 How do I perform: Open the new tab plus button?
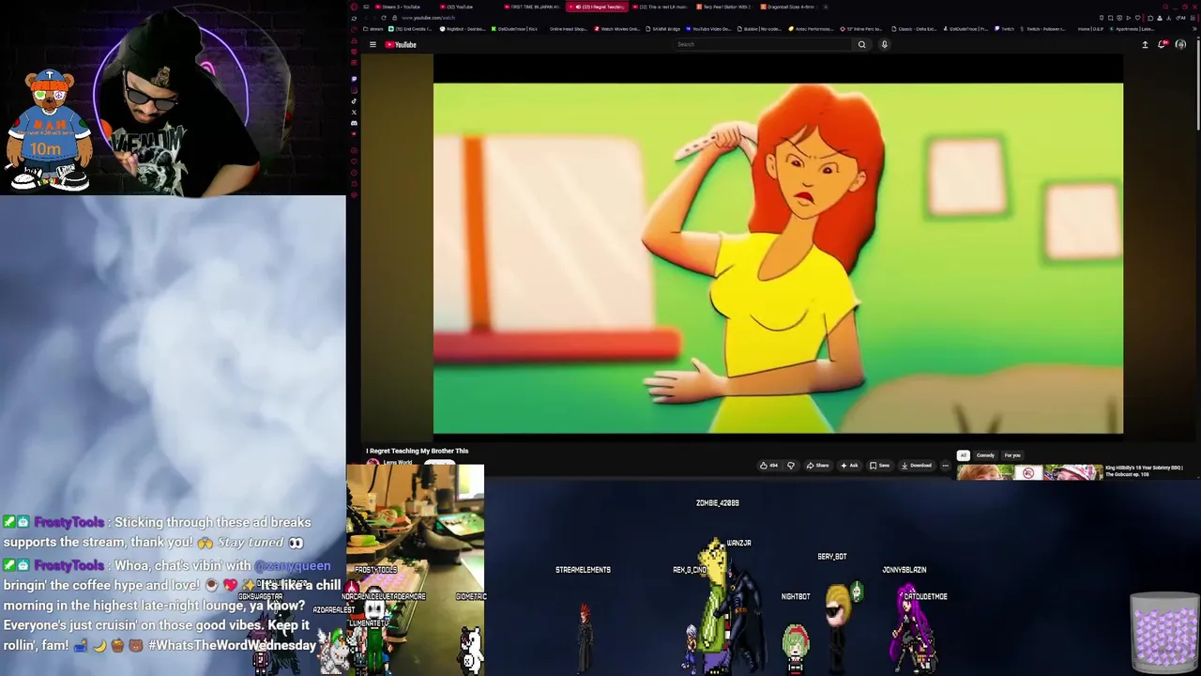(x=826, y=7)
